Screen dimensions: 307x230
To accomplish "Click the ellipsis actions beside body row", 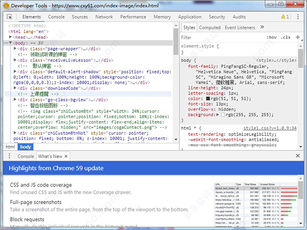I will click(x=6, y=42).
